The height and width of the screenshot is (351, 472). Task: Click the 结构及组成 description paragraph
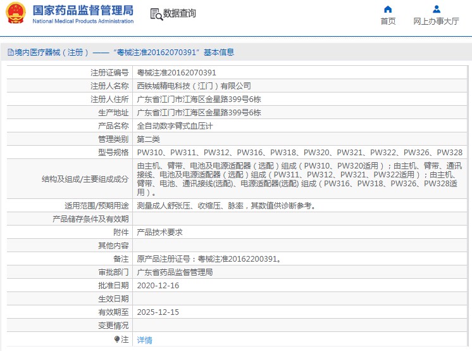(x=299, y=179)
